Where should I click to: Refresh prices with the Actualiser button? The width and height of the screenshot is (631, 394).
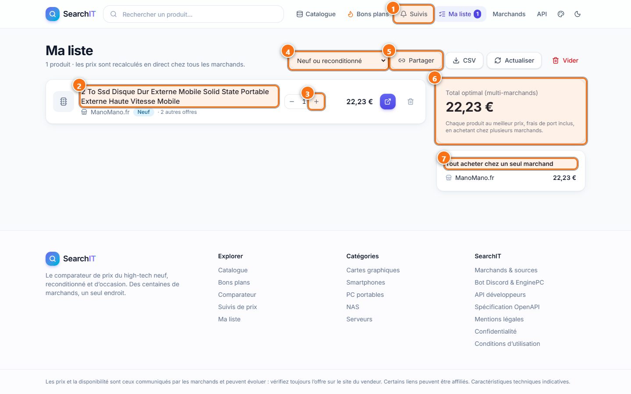[x=514, y=60]
